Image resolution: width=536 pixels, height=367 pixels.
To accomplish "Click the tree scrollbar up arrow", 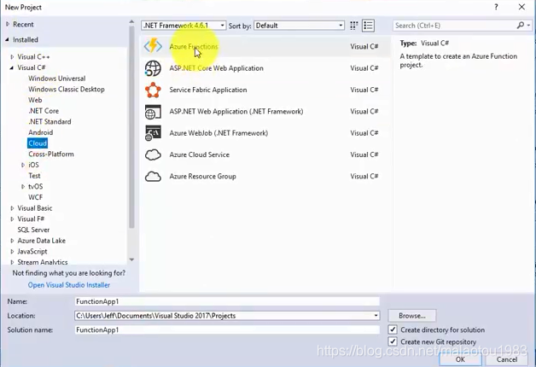I will (131, 22).
